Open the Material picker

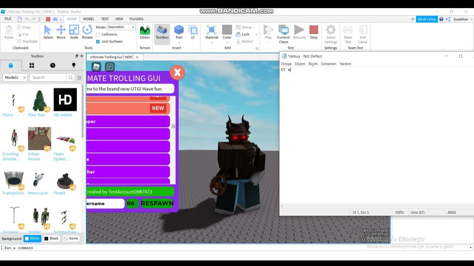tap(211, 32)
